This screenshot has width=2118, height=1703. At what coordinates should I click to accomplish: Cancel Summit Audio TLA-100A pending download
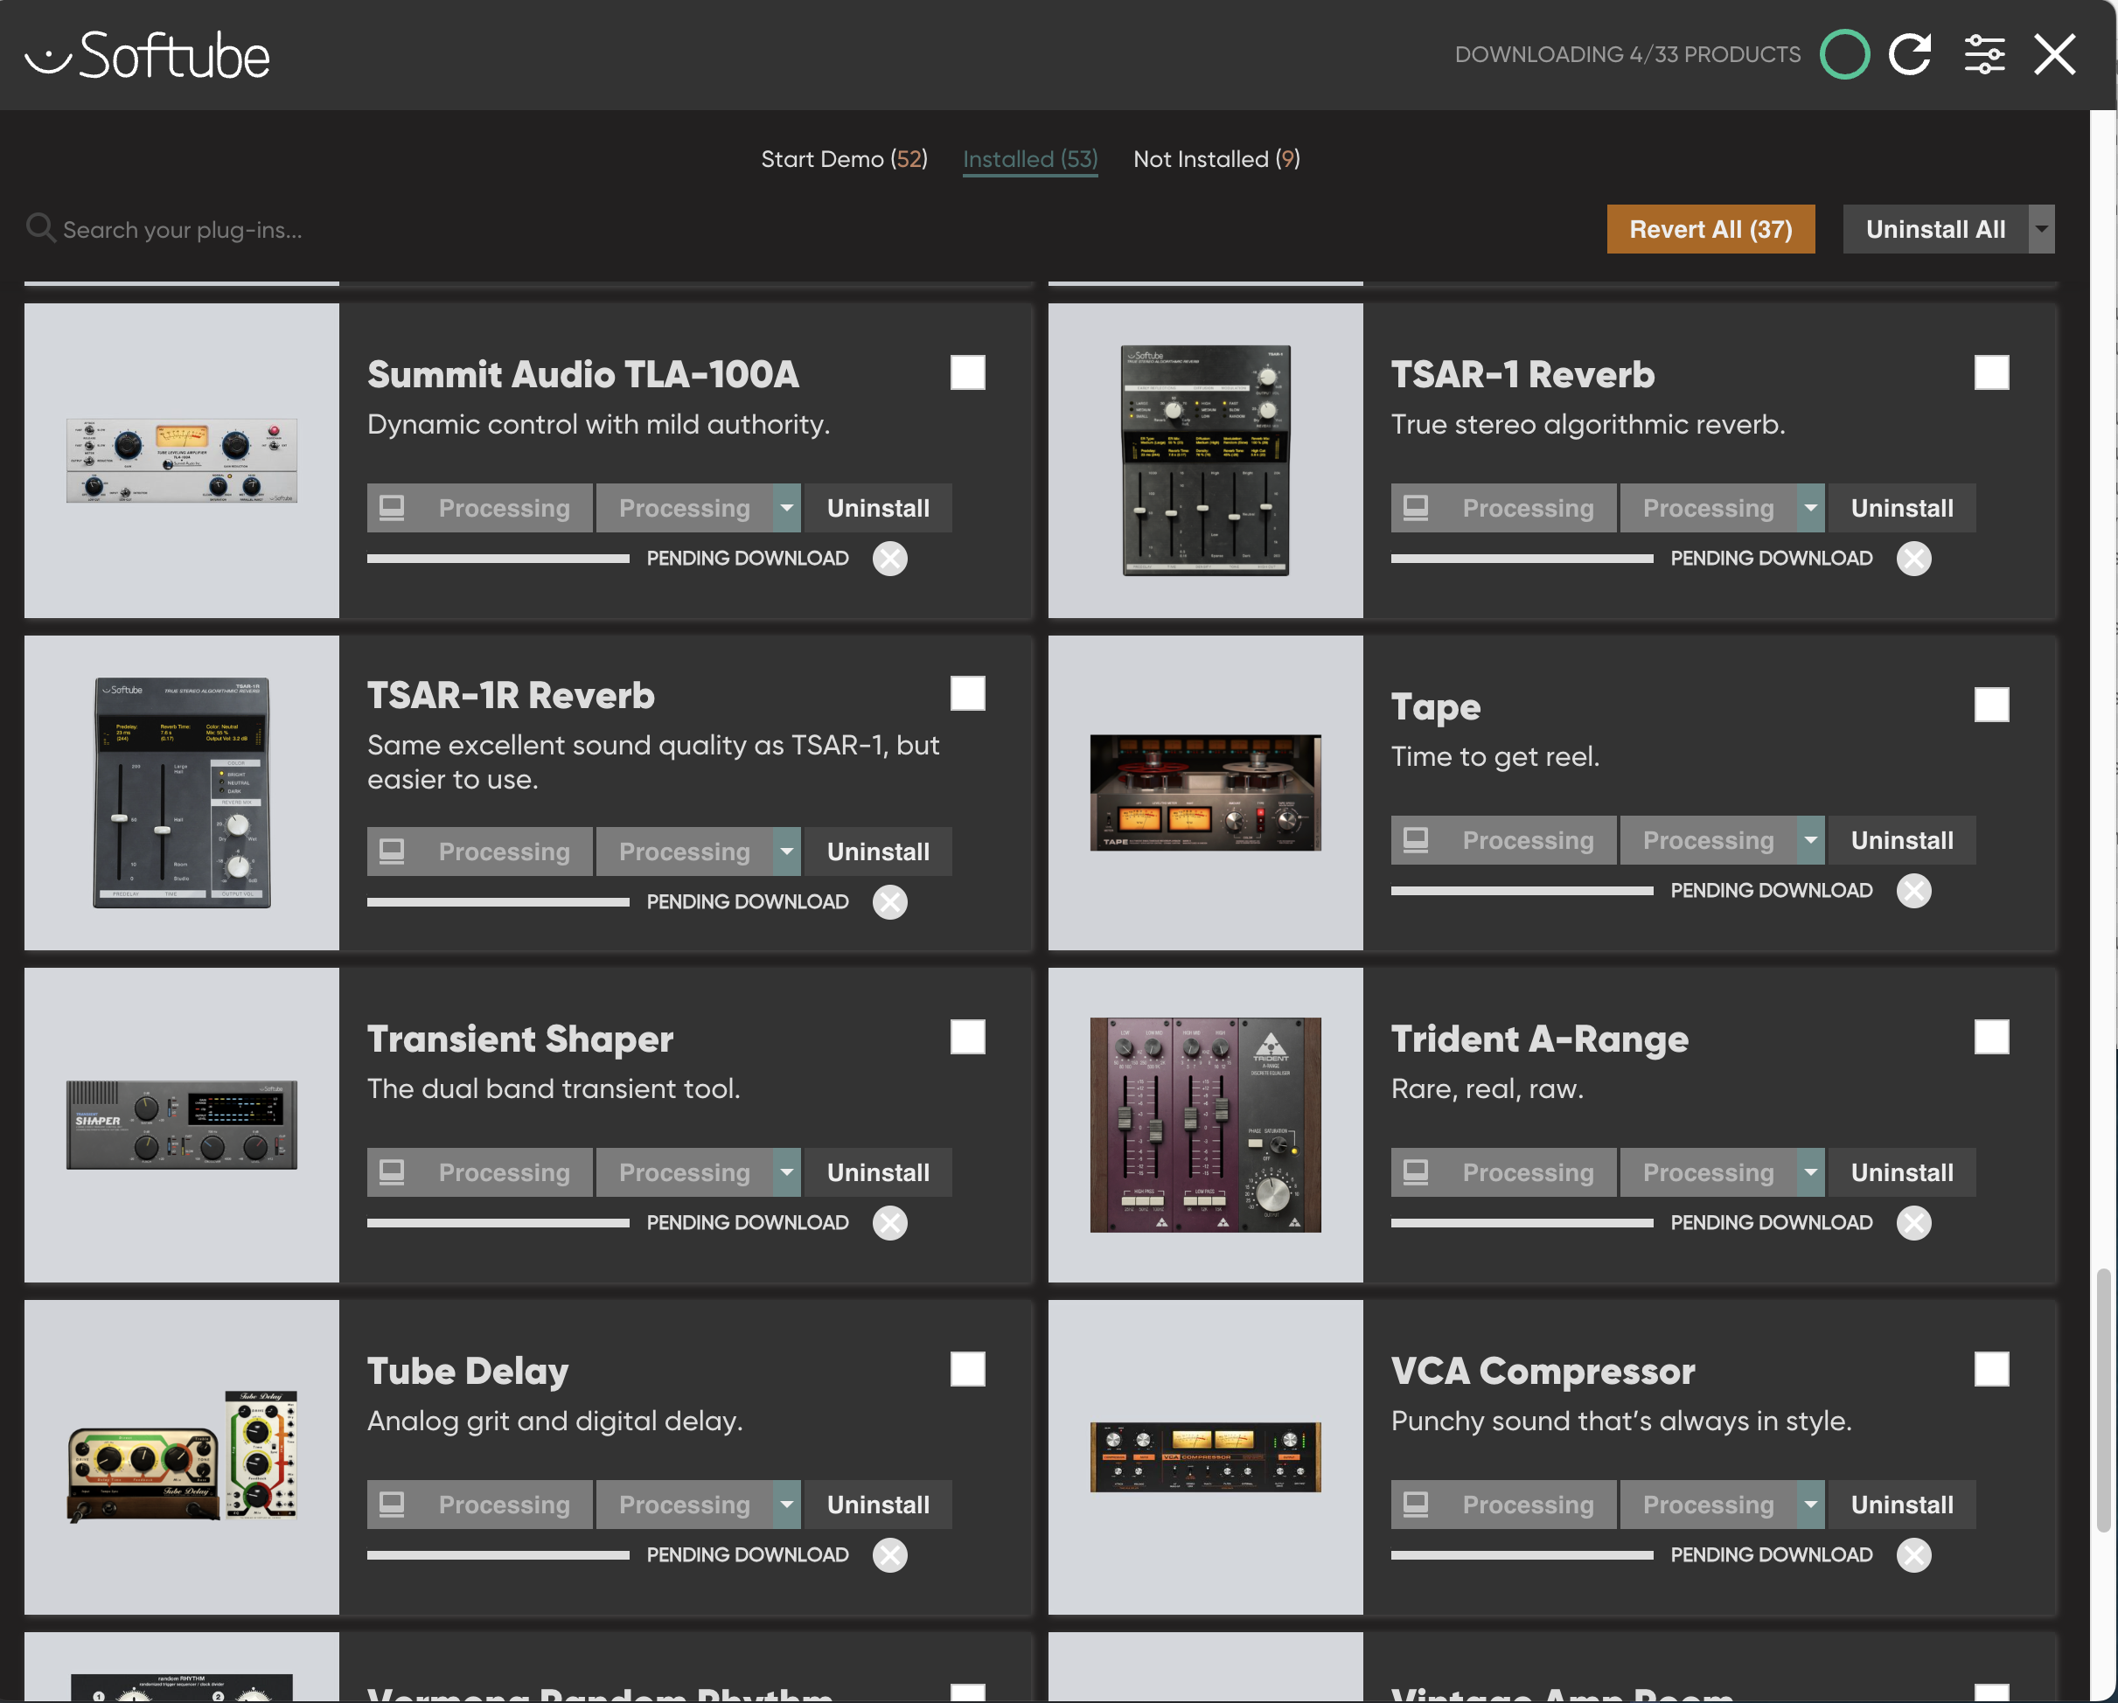(890, 558)
